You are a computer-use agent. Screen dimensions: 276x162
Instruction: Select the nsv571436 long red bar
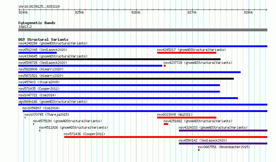166,137
